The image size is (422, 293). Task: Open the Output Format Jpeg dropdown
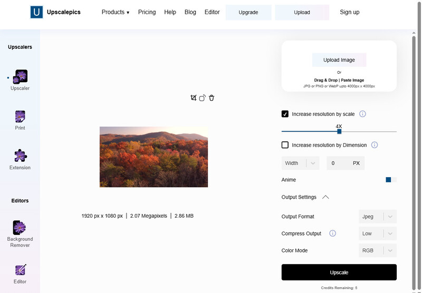tap(377, 217)
